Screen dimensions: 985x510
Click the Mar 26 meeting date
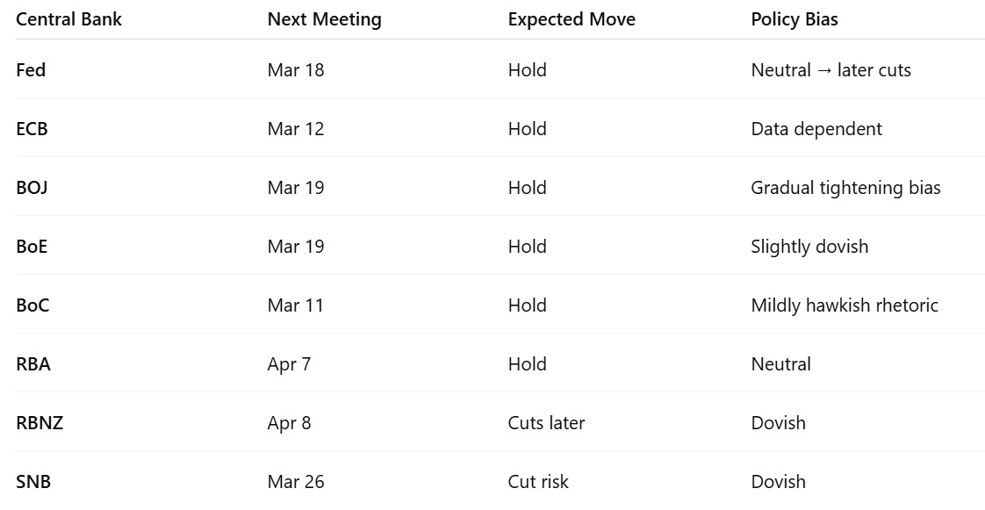click(296, 482)
